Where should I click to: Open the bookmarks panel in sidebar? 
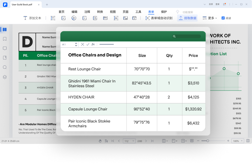tap(5, 39)
